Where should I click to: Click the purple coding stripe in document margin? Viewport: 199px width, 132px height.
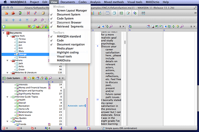87,112
